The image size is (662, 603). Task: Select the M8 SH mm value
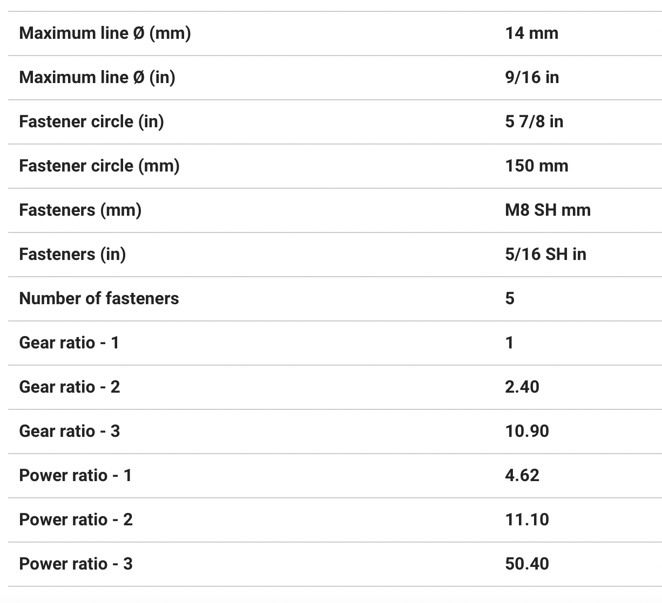pos(548,210)
